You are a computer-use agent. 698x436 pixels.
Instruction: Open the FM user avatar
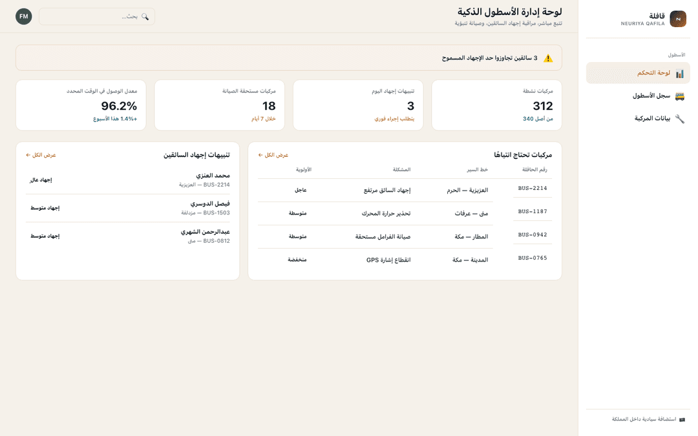coord(24,16)
